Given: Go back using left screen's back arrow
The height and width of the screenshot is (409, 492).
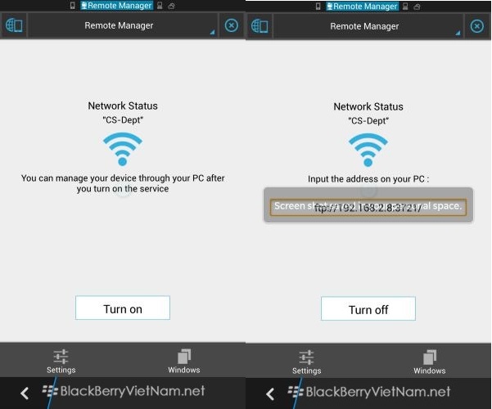Looking at the screenshot, I should (x=25, y=393).
